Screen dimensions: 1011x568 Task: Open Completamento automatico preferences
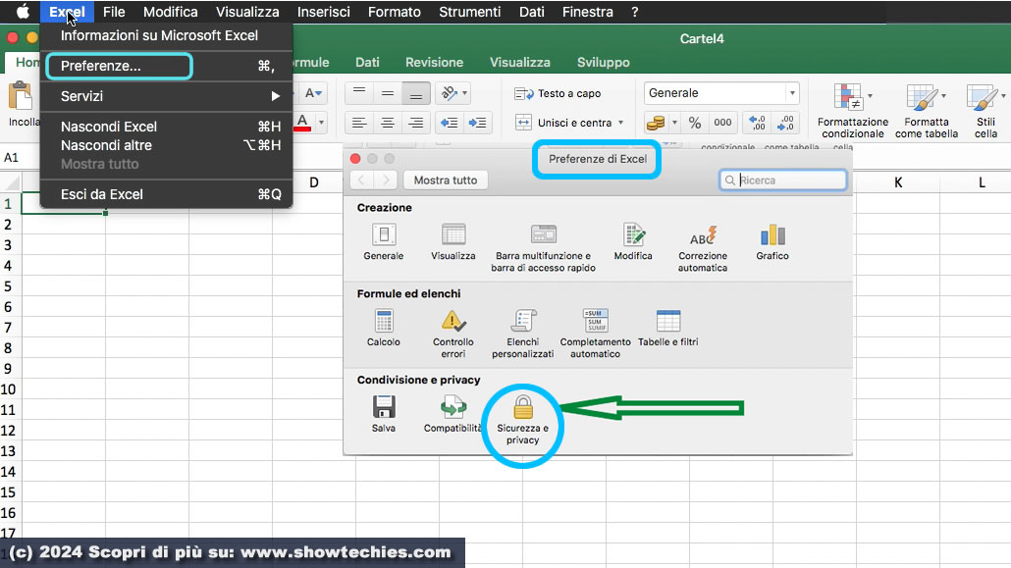[595, 334]
